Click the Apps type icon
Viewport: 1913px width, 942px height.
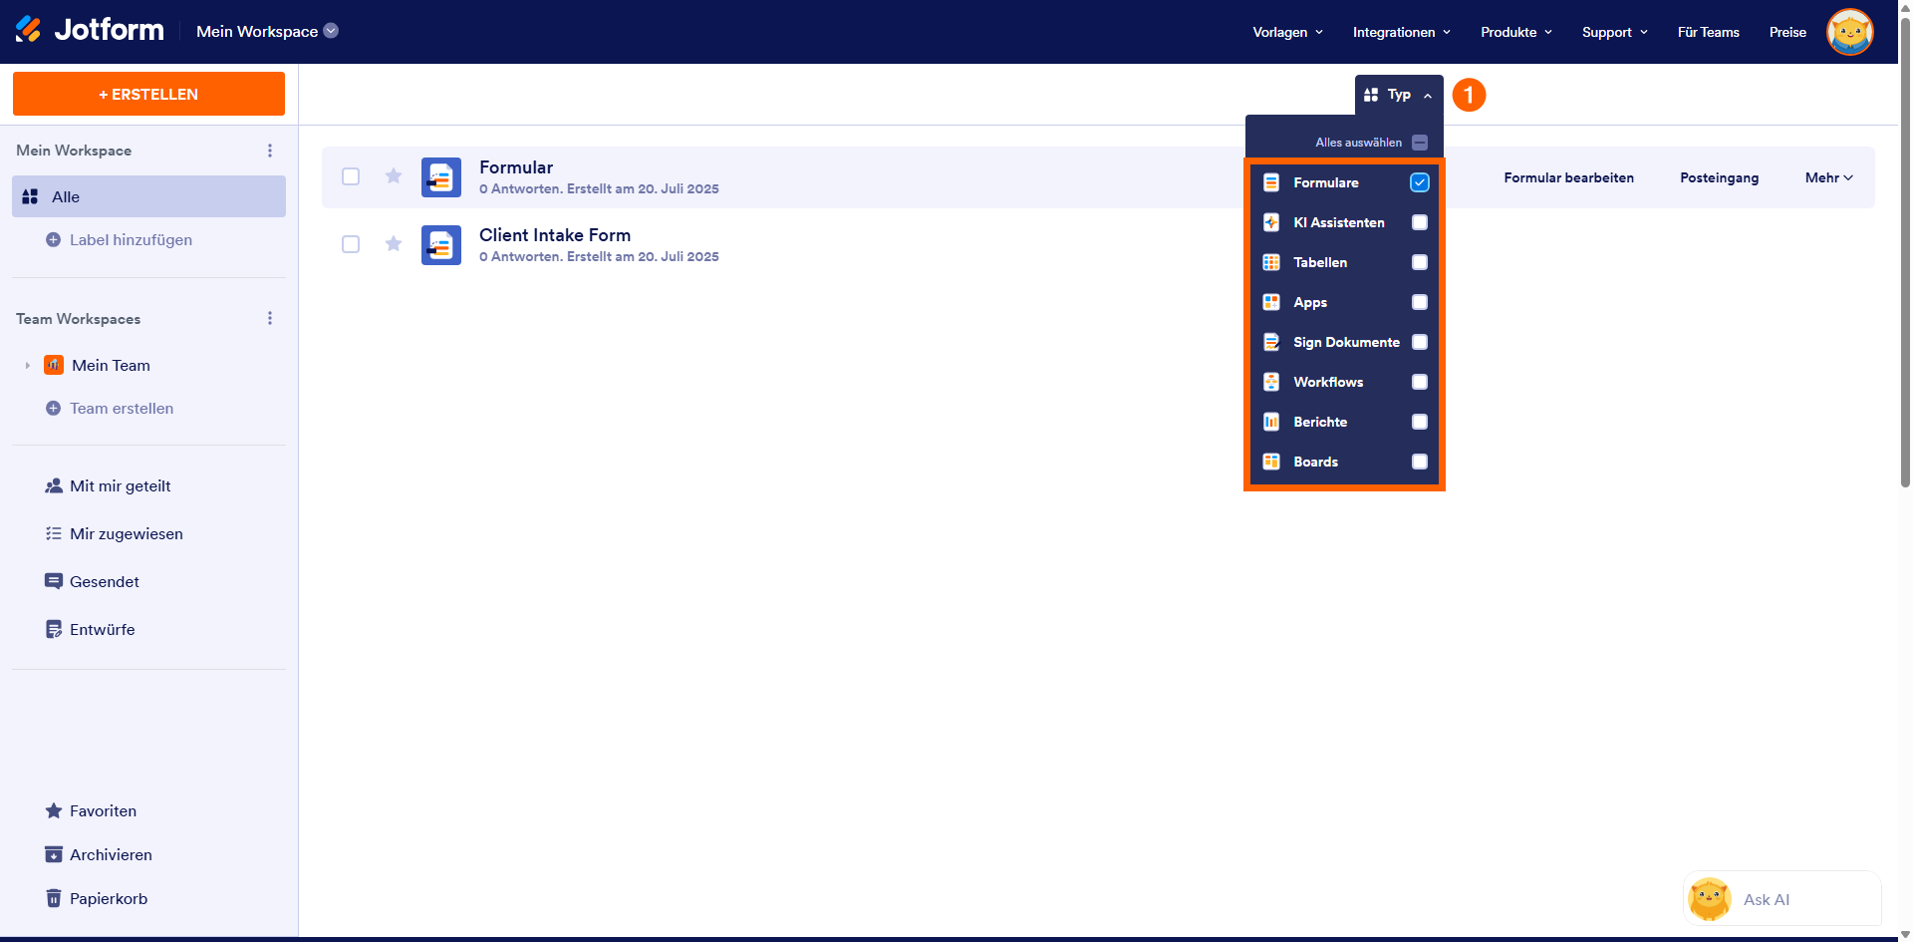1271,302
